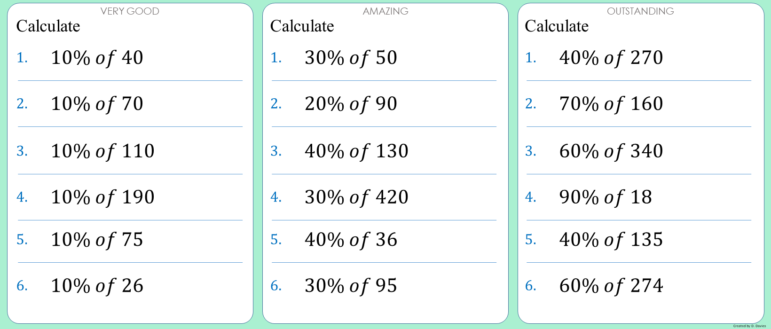
Task: Select the '30% of 95' question
Action: 351,286
